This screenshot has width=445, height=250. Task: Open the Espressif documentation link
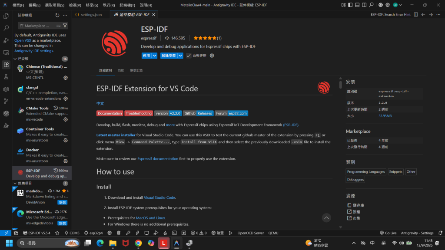click(158, 159)
